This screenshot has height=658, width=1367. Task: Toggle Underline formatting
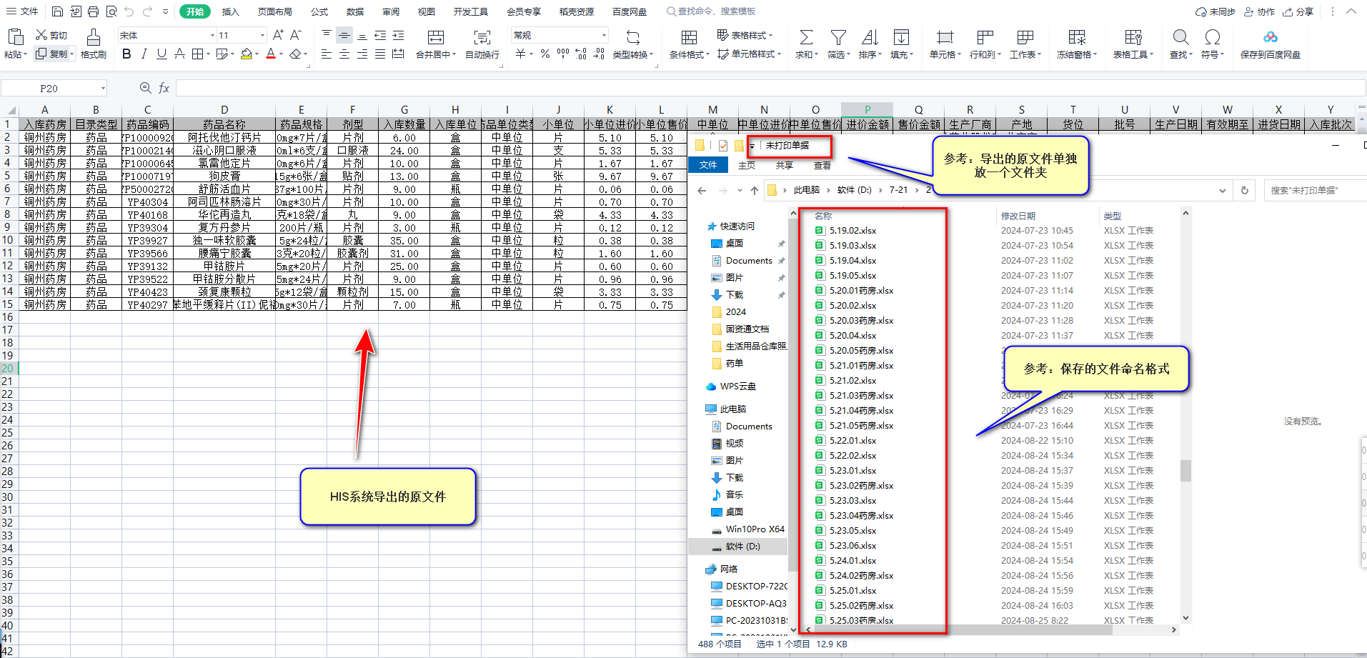click(161, 54)
